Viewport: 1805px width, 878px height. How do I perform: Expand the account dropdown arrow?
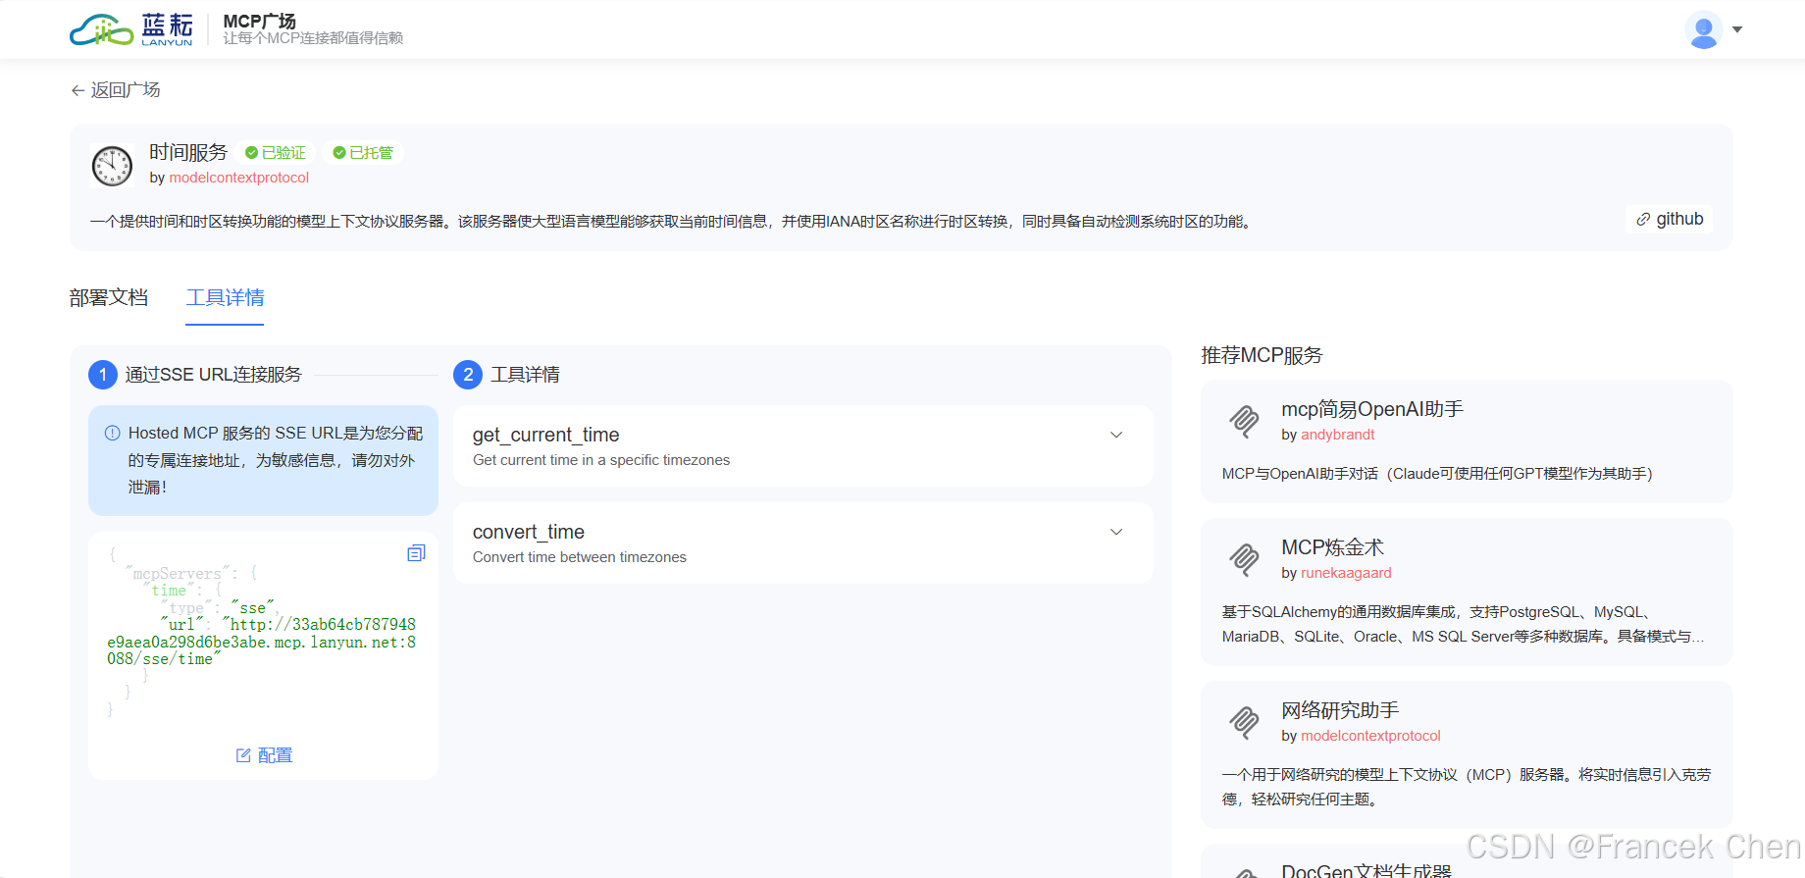coord(1737,29)
